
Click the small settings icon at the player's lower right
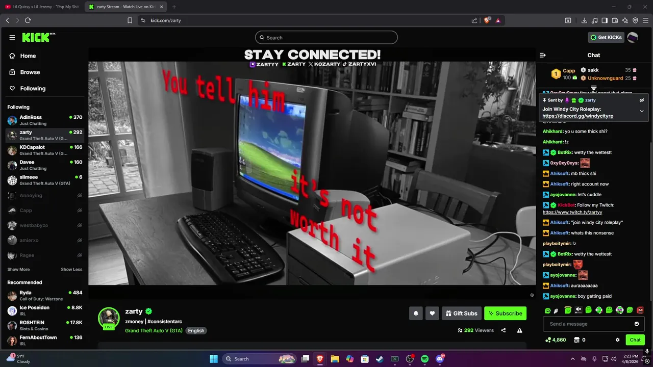[532, 295]
